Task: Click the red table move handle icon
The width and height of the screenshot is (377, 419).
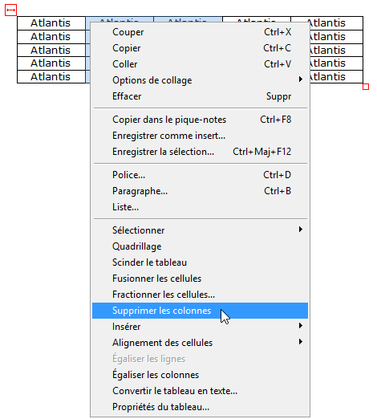Action: [10, 10]
